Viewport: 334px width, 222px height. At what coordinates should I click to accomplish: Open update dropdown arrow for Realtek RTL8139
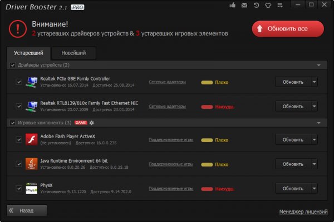(x=314, y=107)
